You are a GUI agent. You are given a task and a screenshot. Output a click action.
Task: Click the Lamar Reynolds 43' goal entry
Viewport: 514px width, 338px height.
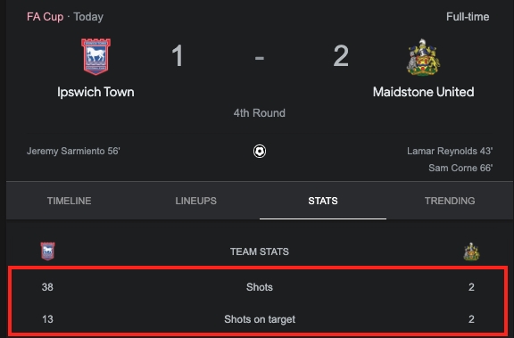(x=450, y=151)
